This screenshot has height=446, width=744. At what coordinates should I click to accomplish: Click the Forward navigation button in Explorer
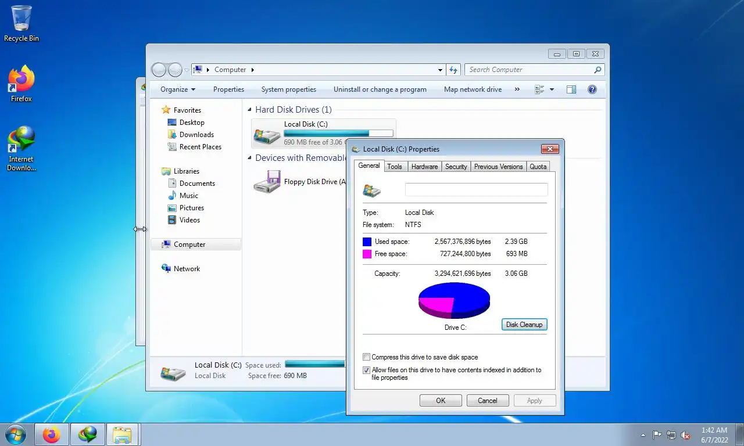click(175, 70)
